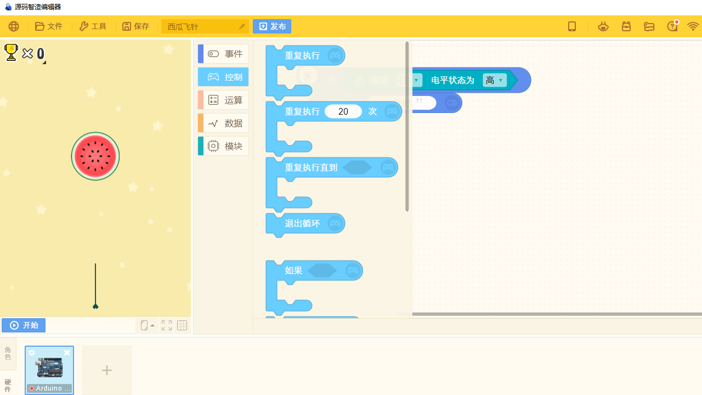The height and width of the screenshot is (395, 702).
Task: Open the 文件 menu
Action: (x=49, y=26)
